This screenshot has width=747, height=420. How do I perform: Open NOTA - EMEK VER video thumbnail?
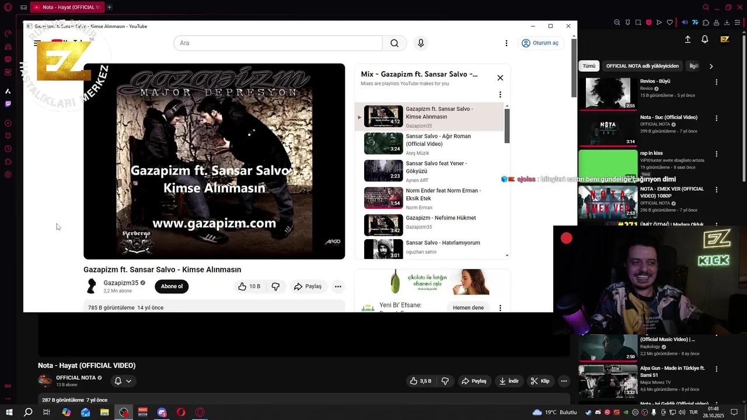[608, 201]
